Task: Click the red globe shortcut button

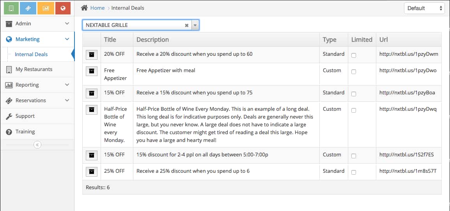Action: [x=63, y=8]
